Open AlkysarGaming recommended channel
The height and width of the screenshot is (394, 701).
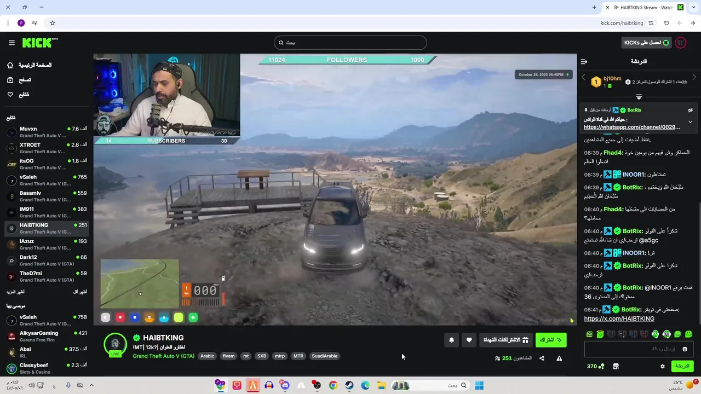(47, 337)
